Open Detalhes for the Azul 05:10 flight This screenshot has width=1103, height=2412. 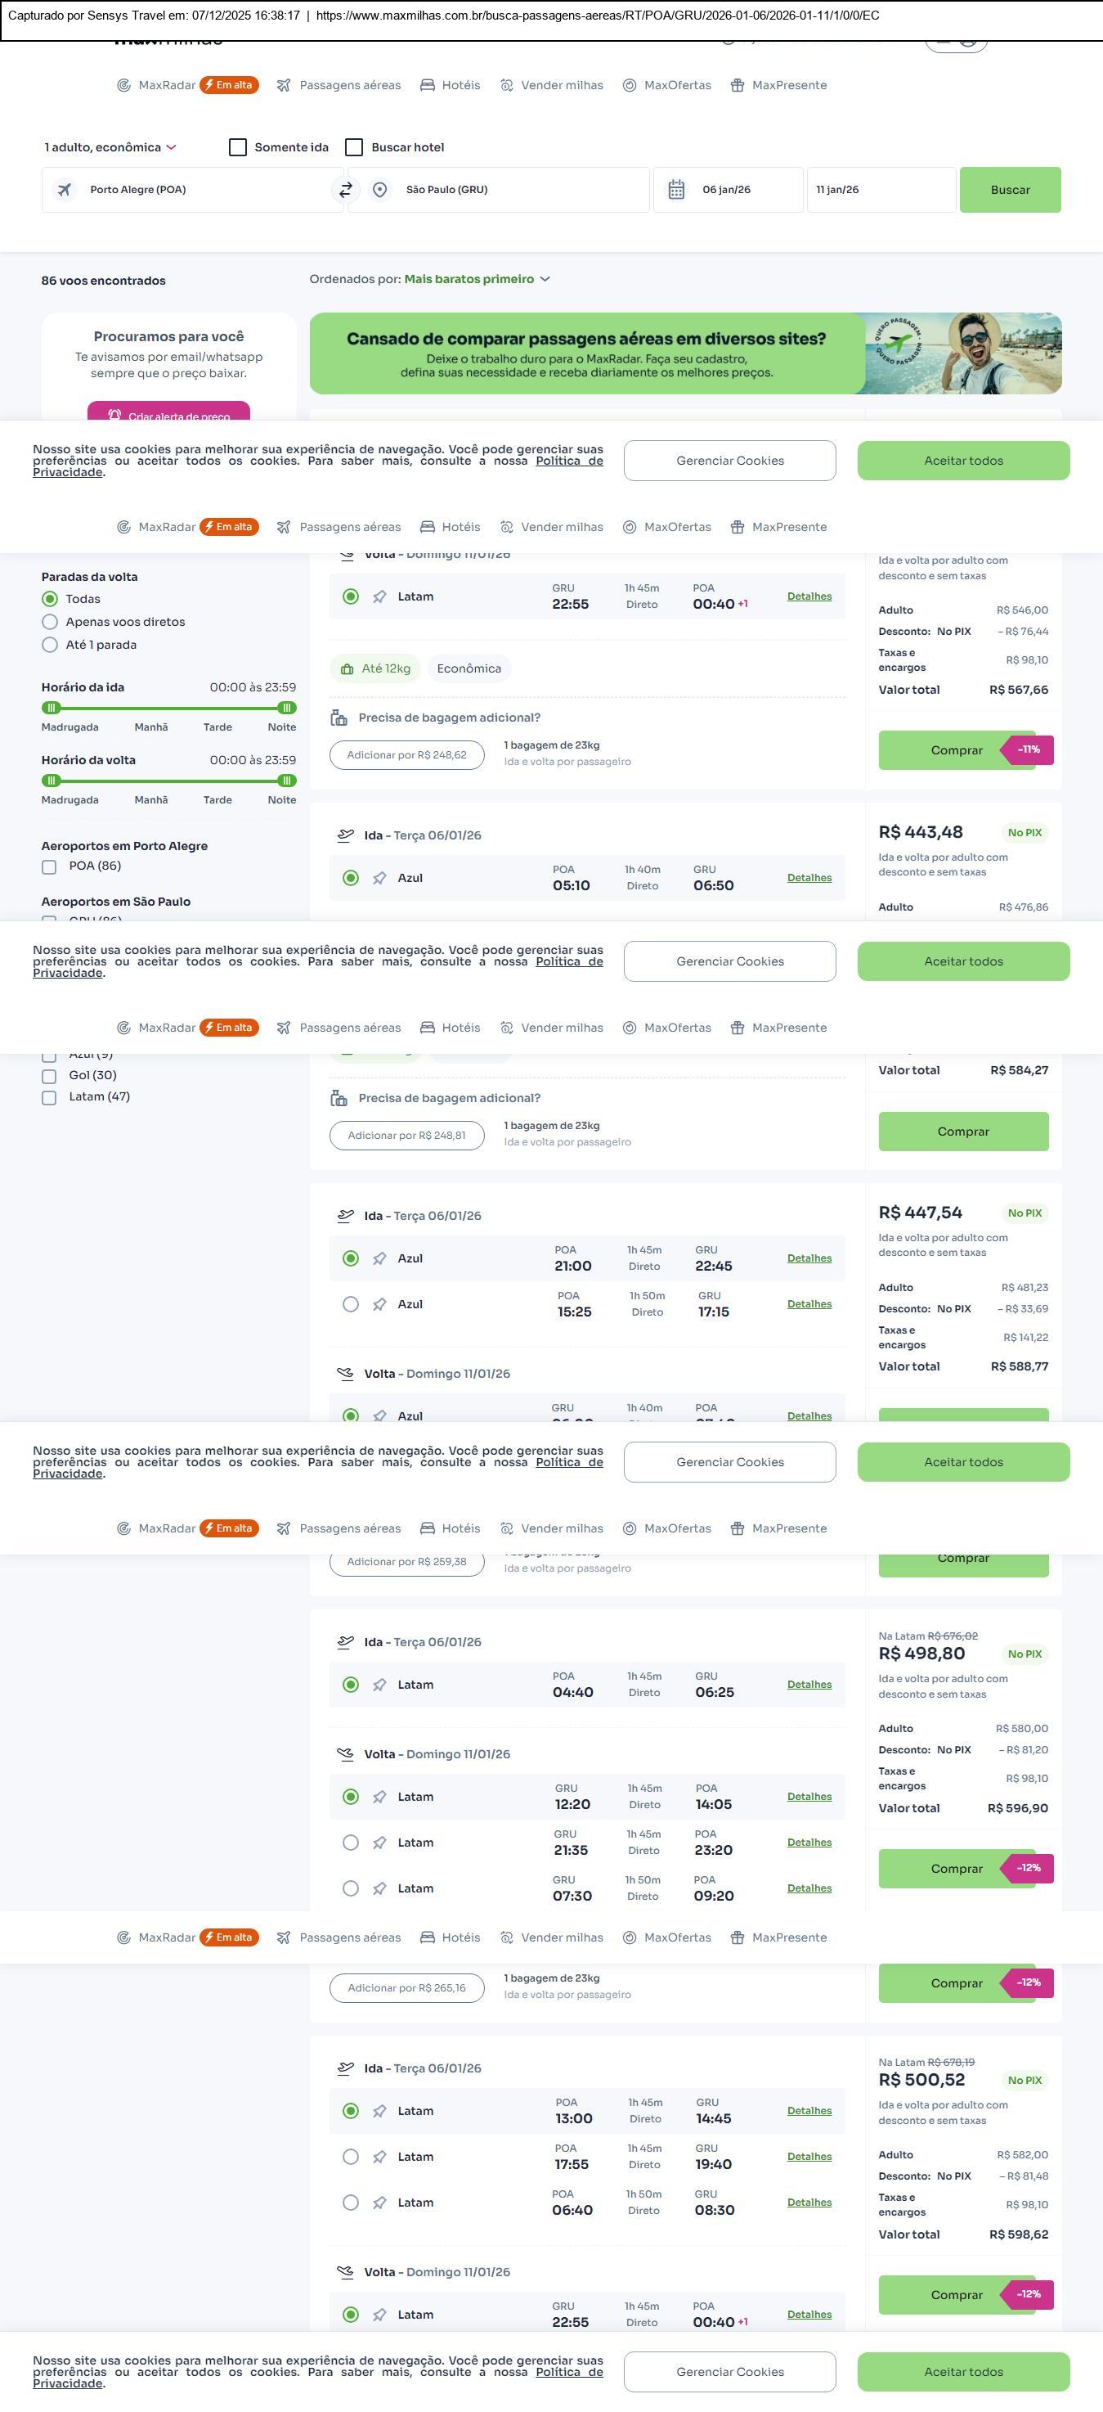(x=809, y=878)
